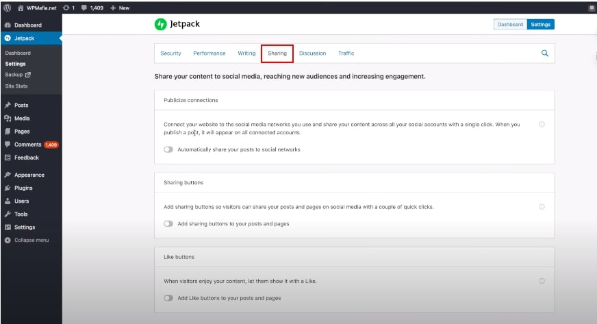Turn on Like buttons for posts and pages
Image resolution: width=597 pixels, height=324 pixels.
click(168, 298)
